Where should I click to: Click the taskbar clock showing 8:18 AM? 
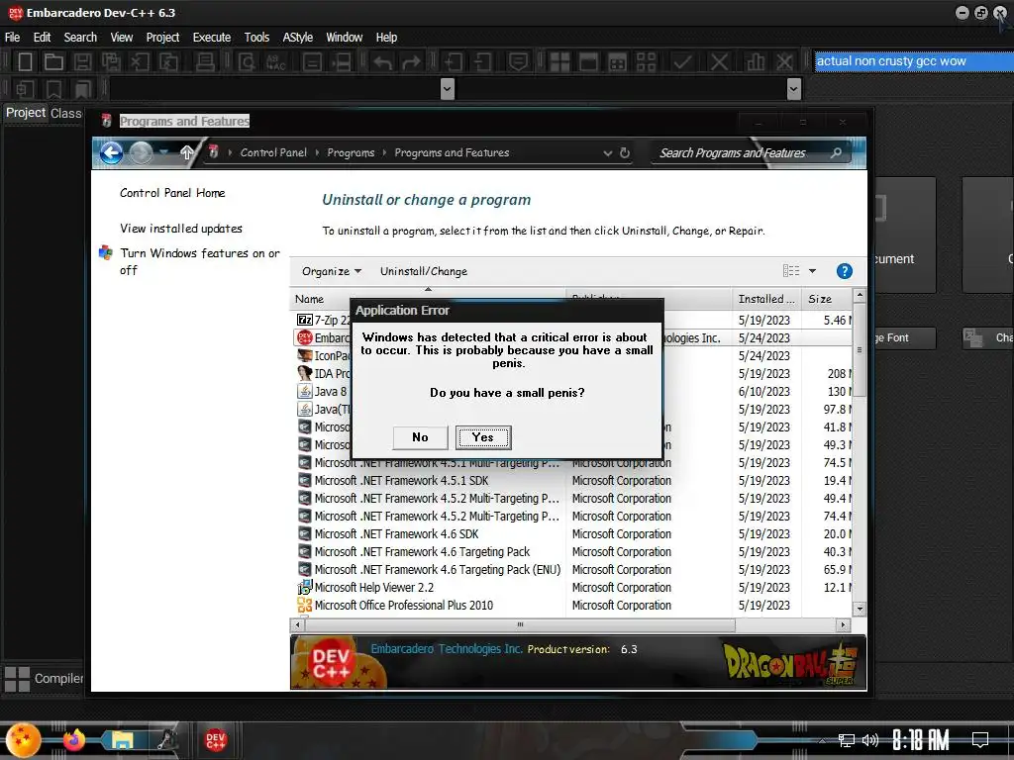coord(921,740)
